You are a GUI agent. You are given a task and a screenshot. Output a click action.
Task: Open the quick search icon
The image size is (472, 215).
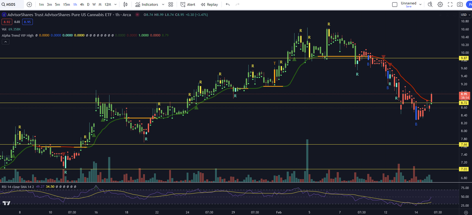pyautogui.click(x=430, y=4)
